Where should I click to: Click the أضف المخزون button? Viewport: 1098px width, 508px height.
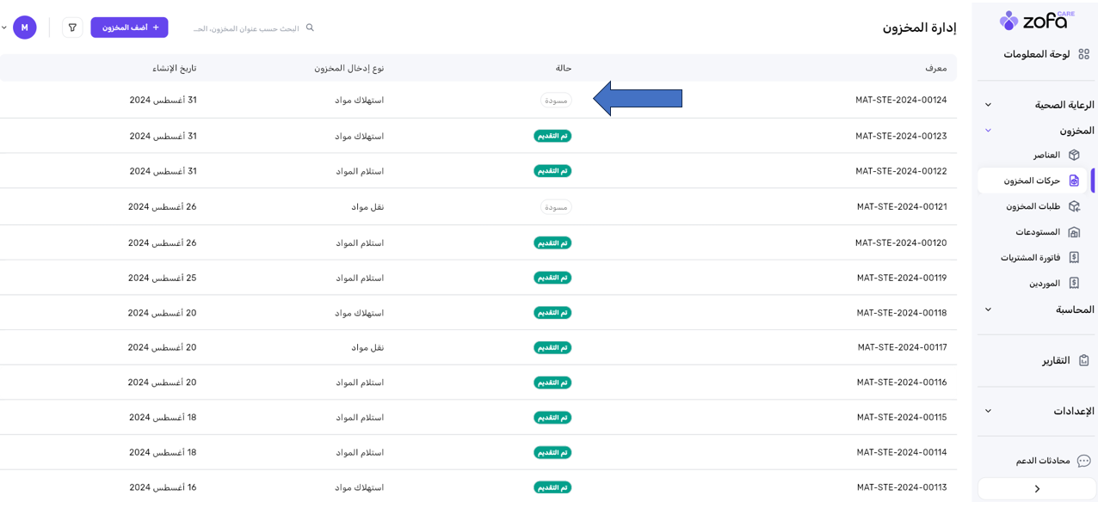(129, 28)
